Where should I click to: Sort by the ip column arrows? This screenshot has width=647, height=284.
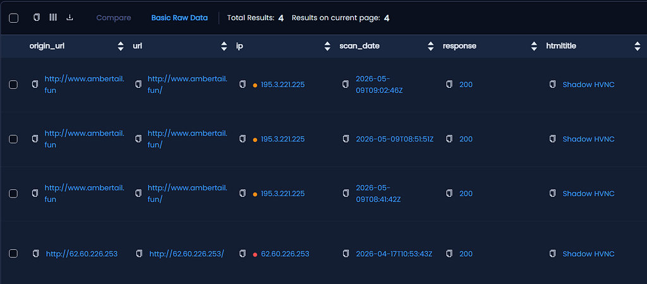tap(327, 46)
